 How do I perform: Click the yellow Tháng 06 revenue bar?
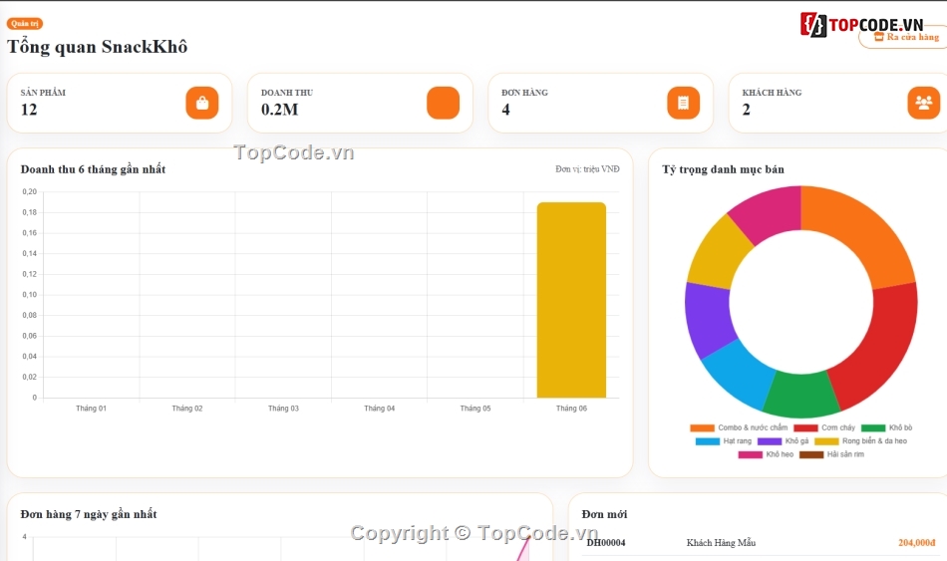tap(571, 300)
